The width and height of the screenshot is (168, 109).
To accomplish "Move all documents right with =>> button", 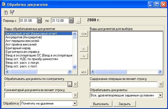I will [x=84, y=72].
